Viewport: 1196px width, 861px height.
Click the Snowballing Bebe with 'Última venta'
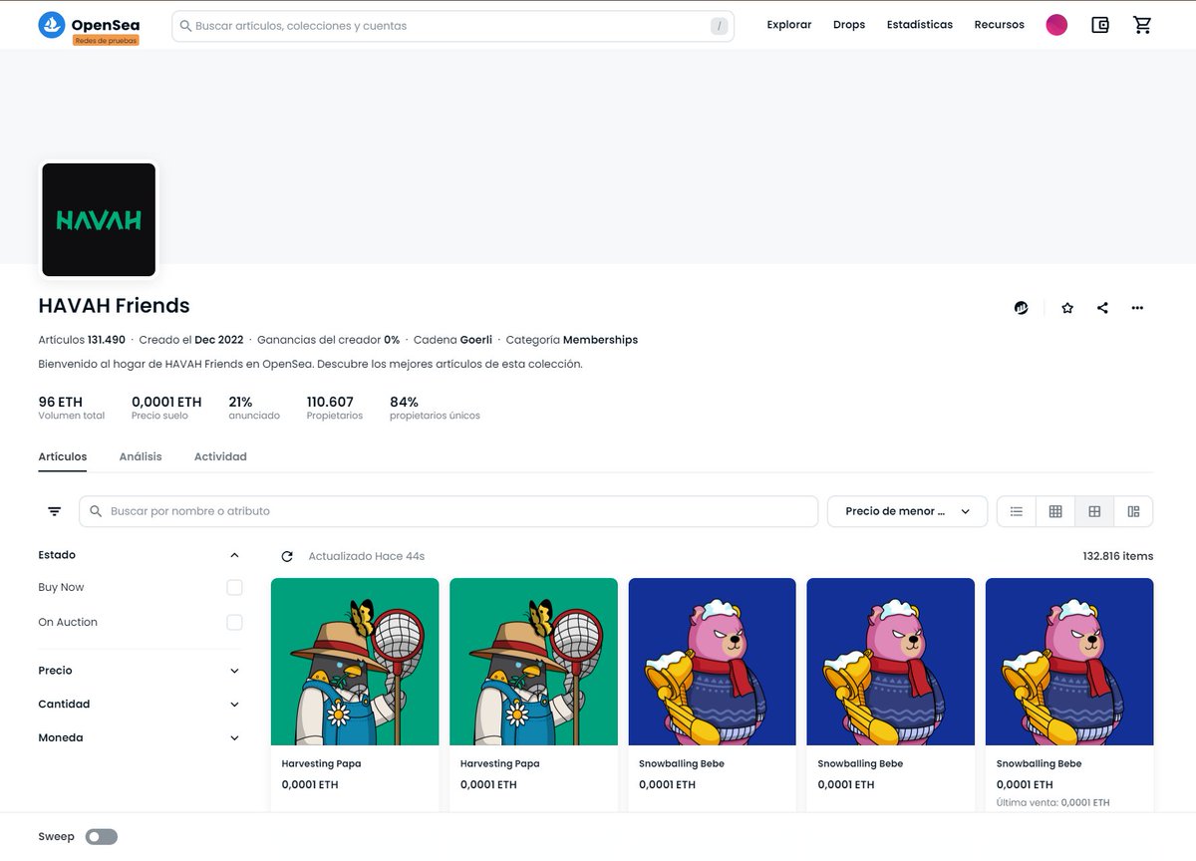point(1039,764)
